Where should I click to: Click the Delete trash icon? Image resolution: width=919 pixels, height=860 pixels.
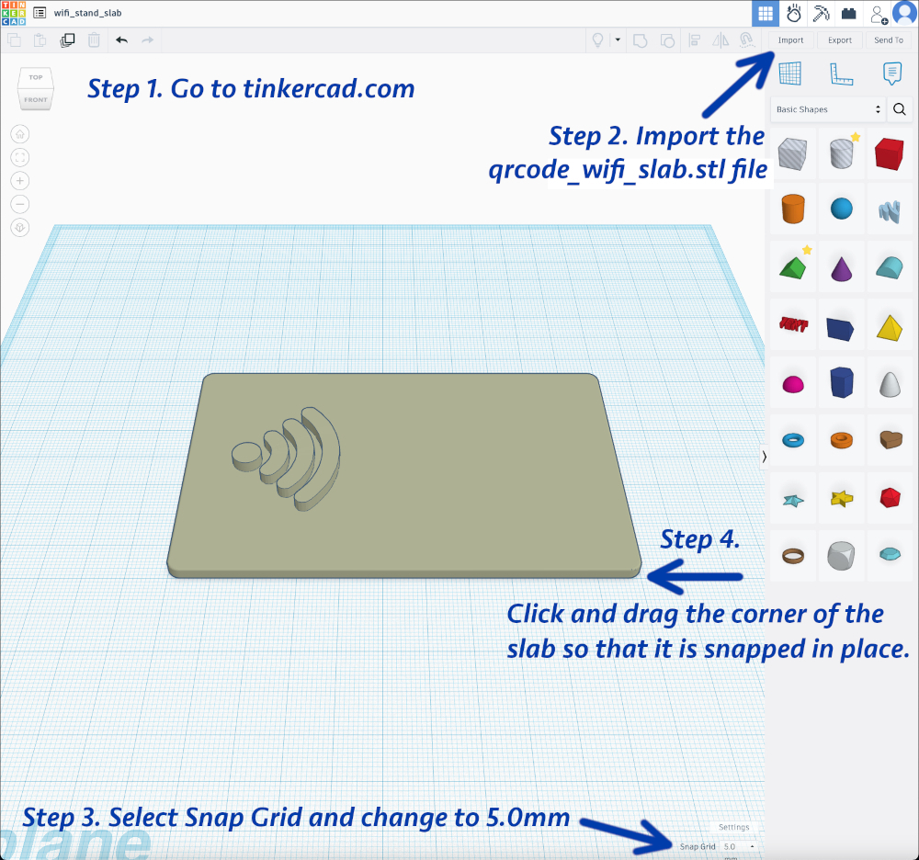pos(94,40)
